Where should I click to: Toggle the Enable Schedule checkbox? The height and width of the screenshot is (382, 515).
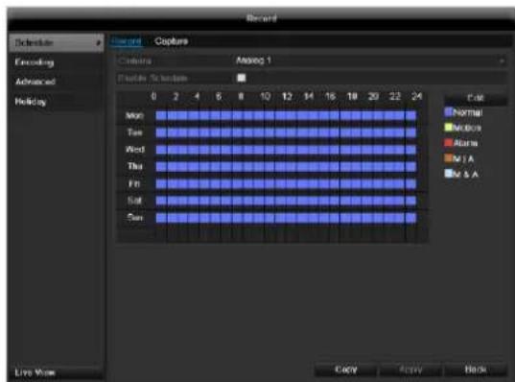(x=242, y=78)
